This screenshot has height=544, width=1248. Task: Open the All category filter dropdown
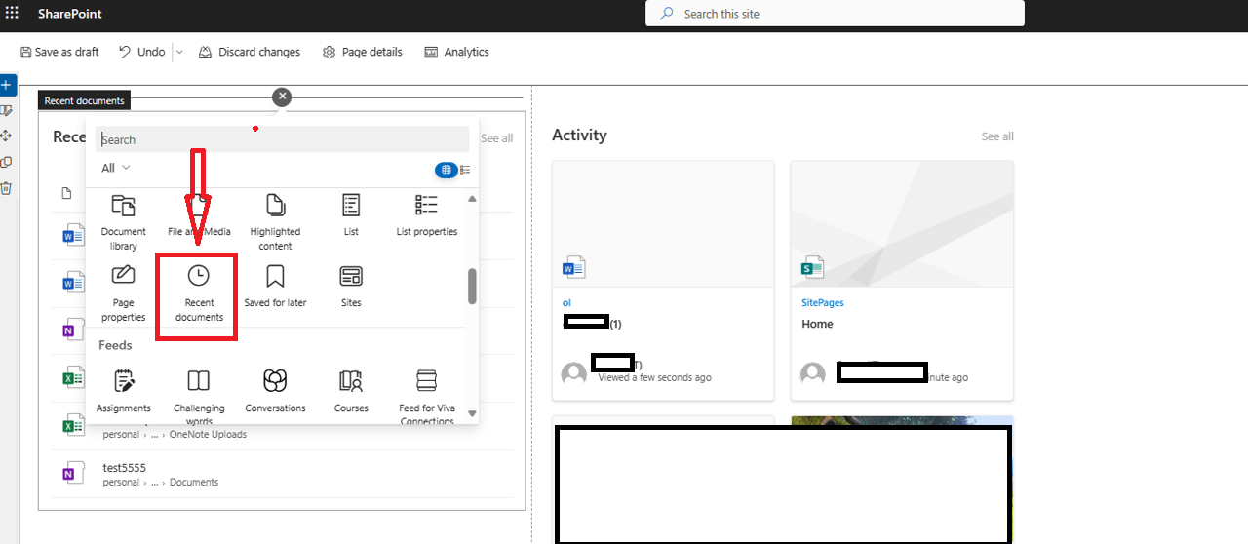click(116, 169)
